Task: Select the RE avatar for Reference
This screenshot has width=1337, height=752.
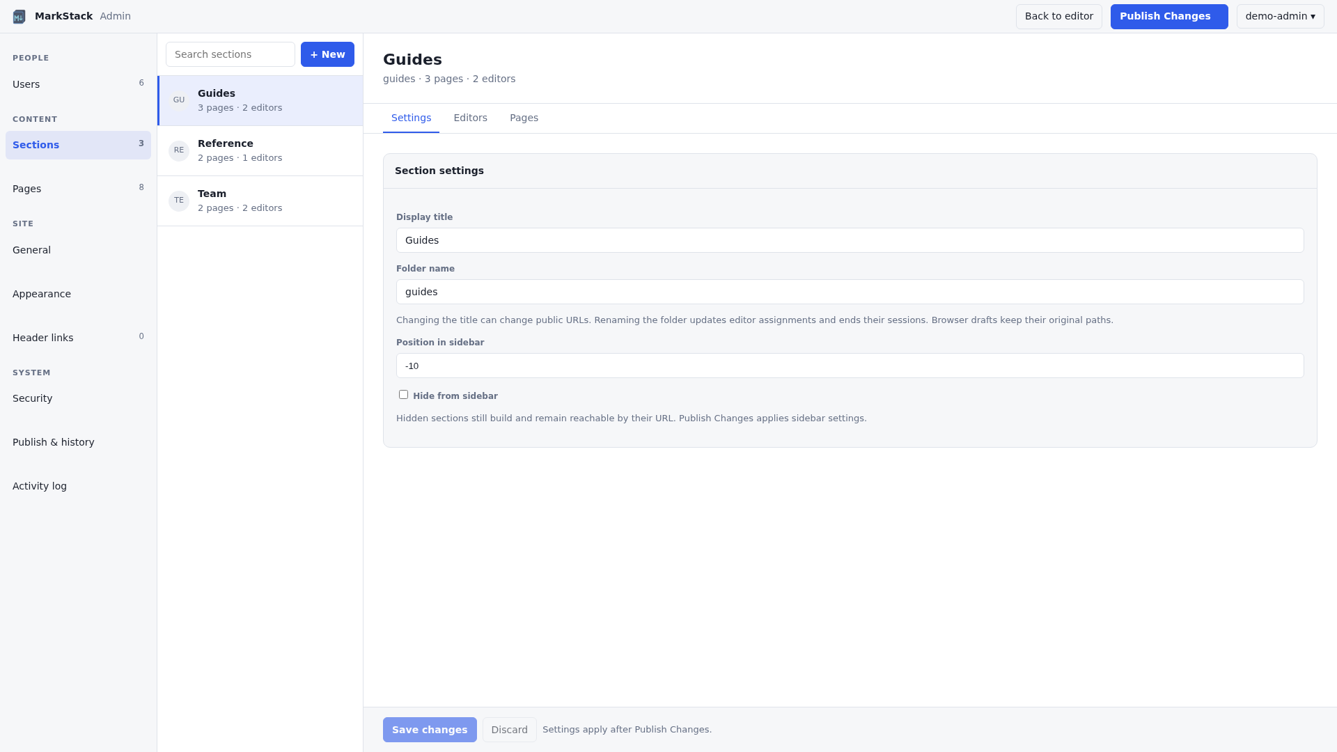Action: click(x=179, y=150)
